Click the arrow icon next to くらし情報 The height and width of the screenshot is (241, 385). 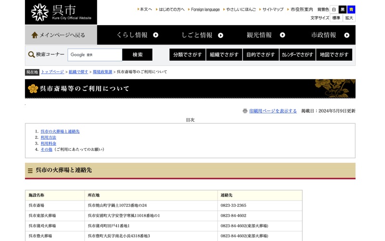pyautogui.click(x=155, y=35)
